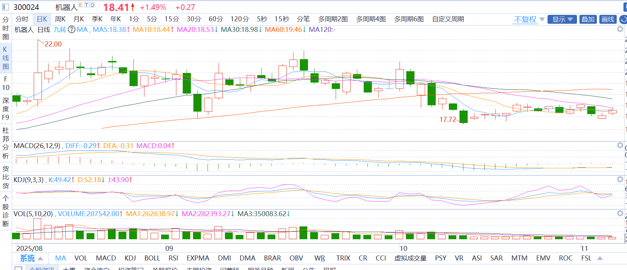This screenshot has width=627, height=270.
Task: Open the 九转 indicator help icon
Action: click(x=72, y=29)
